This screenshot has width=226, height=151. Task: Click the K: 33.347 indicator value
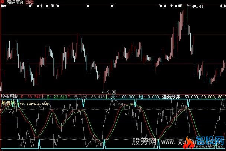(32, 96)
